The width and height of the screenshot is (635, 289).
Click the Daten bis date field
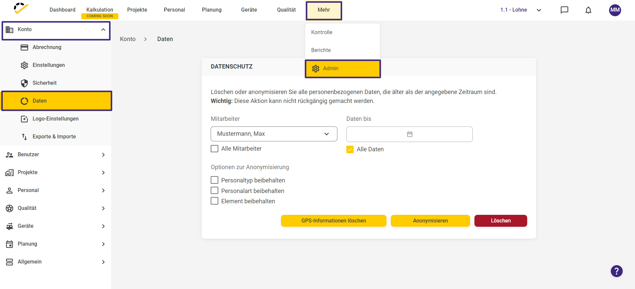point(409,134)
